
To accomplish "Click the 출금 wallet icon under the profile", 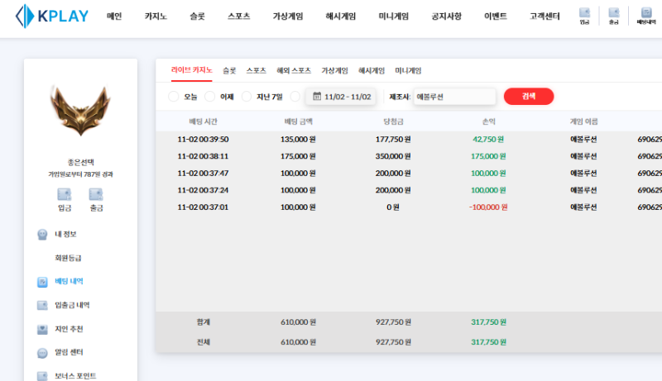I will click(x=96, y=194).
